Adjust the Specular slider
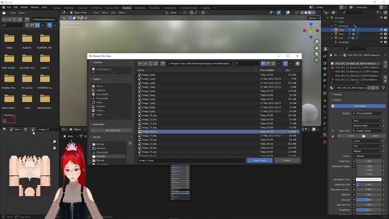Viewport: 389px width, 219px height. pos(369,200)
